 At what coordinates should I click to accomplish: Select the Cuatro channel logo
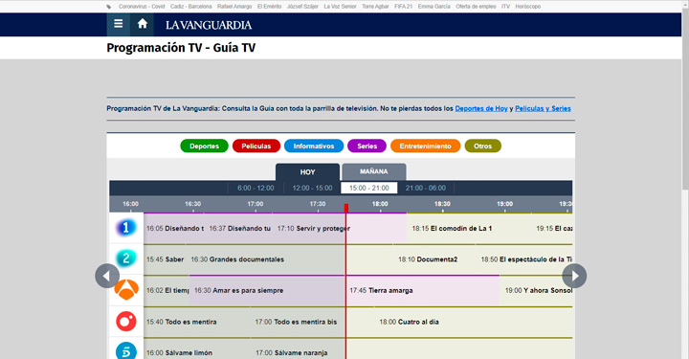126,322
